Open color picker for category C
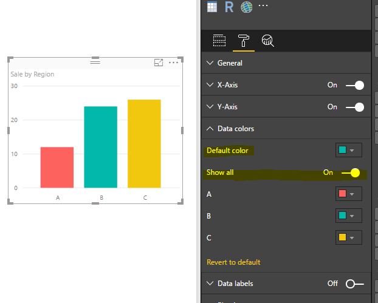 click(349, 237)
